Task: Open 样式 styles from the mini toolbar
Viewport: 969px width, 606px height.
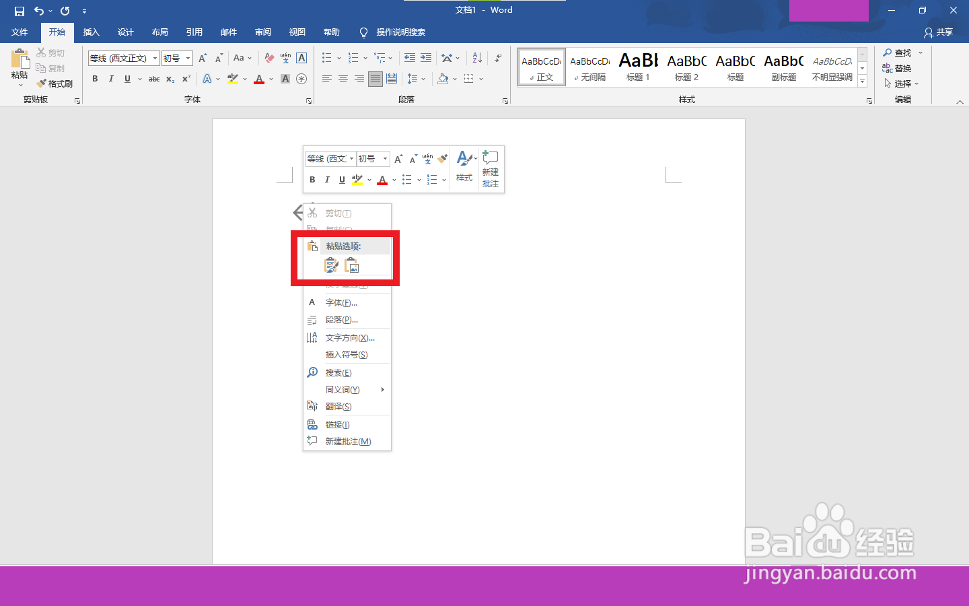Action: point(465,166)
